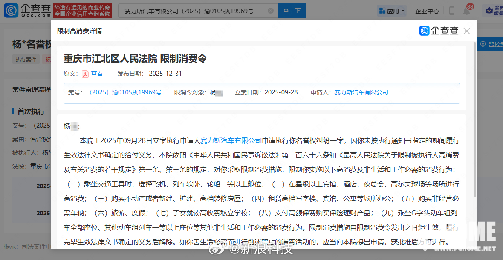This screenshot has width=503, height=260.
Task: Open 企业中心 in the top navigation
Action: click(427, 11)
